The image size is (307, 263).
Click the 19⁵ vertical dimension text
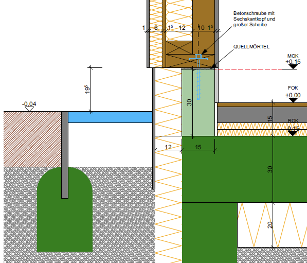87,90
